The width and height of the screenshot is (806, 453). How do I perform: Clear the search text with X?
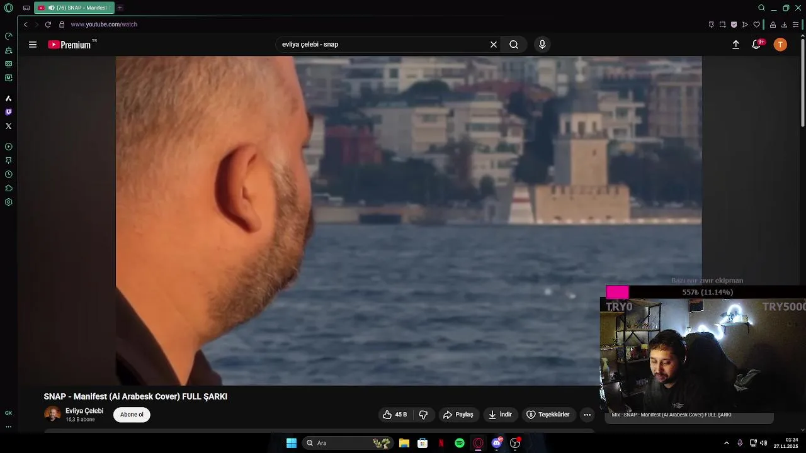(494, 45)
